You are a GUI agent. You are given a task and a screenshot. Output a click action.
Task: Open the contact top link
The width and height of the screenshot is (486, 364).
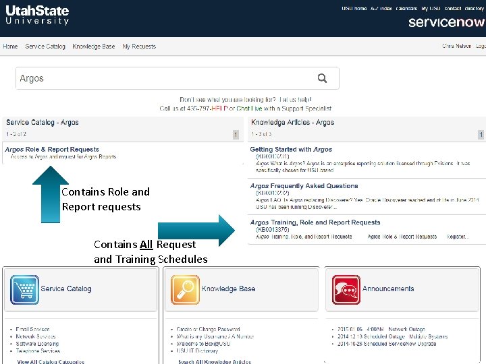(x=452, y=8)
